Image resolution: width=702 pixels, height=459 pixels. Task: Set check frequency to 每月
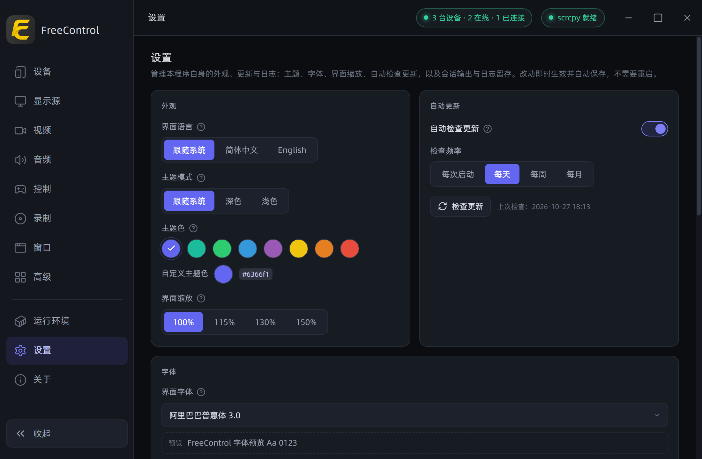pos(574,174)
